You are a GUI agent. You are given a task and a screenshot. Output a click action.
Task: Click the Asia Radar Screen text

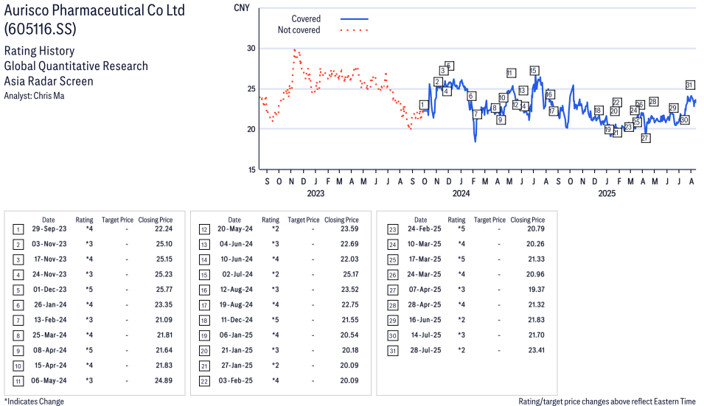[49, 81]
